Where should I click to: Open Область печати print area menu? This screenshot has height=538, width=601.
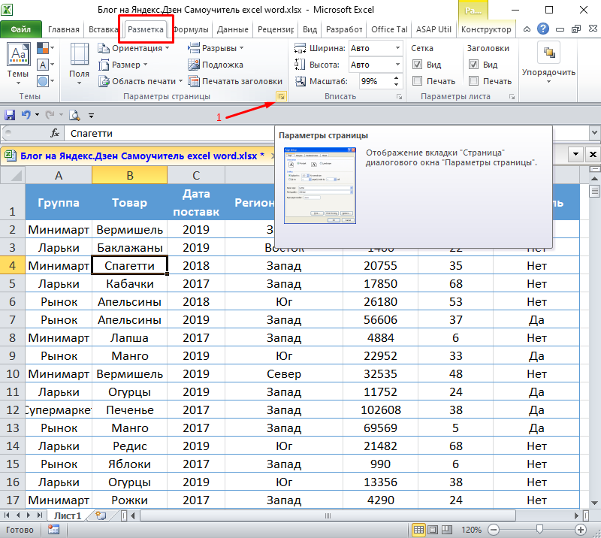pos(140,81)
